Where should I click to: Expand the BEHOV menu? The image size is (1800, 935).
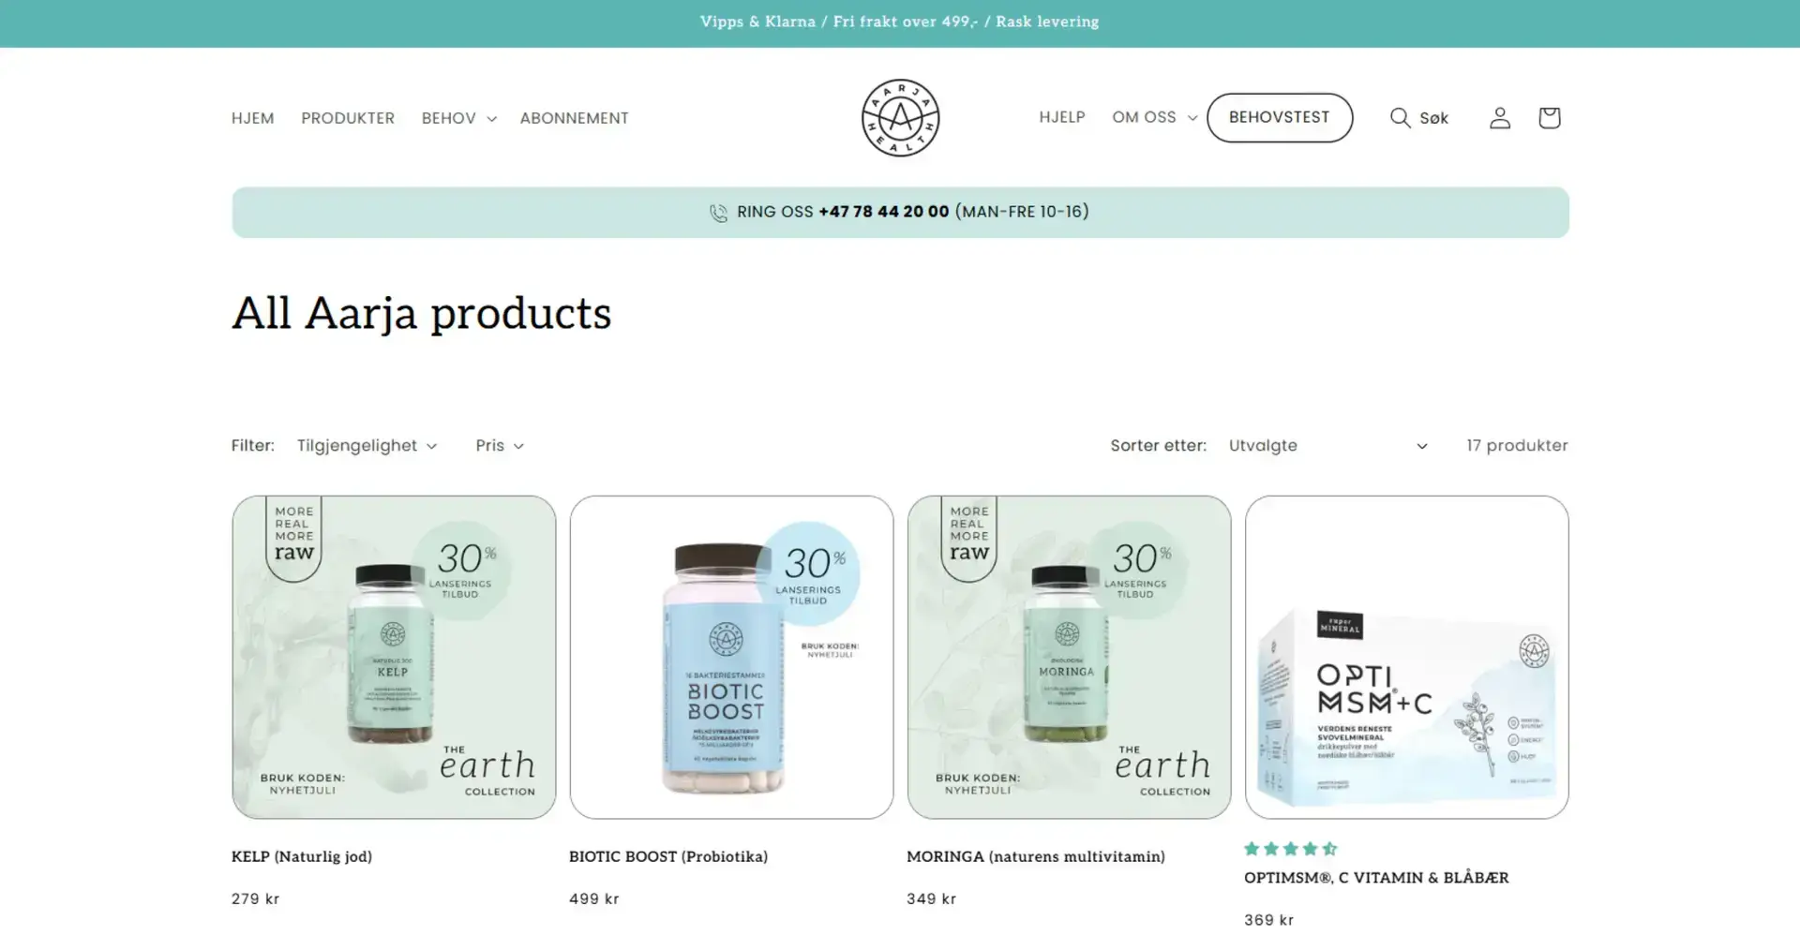458,118
